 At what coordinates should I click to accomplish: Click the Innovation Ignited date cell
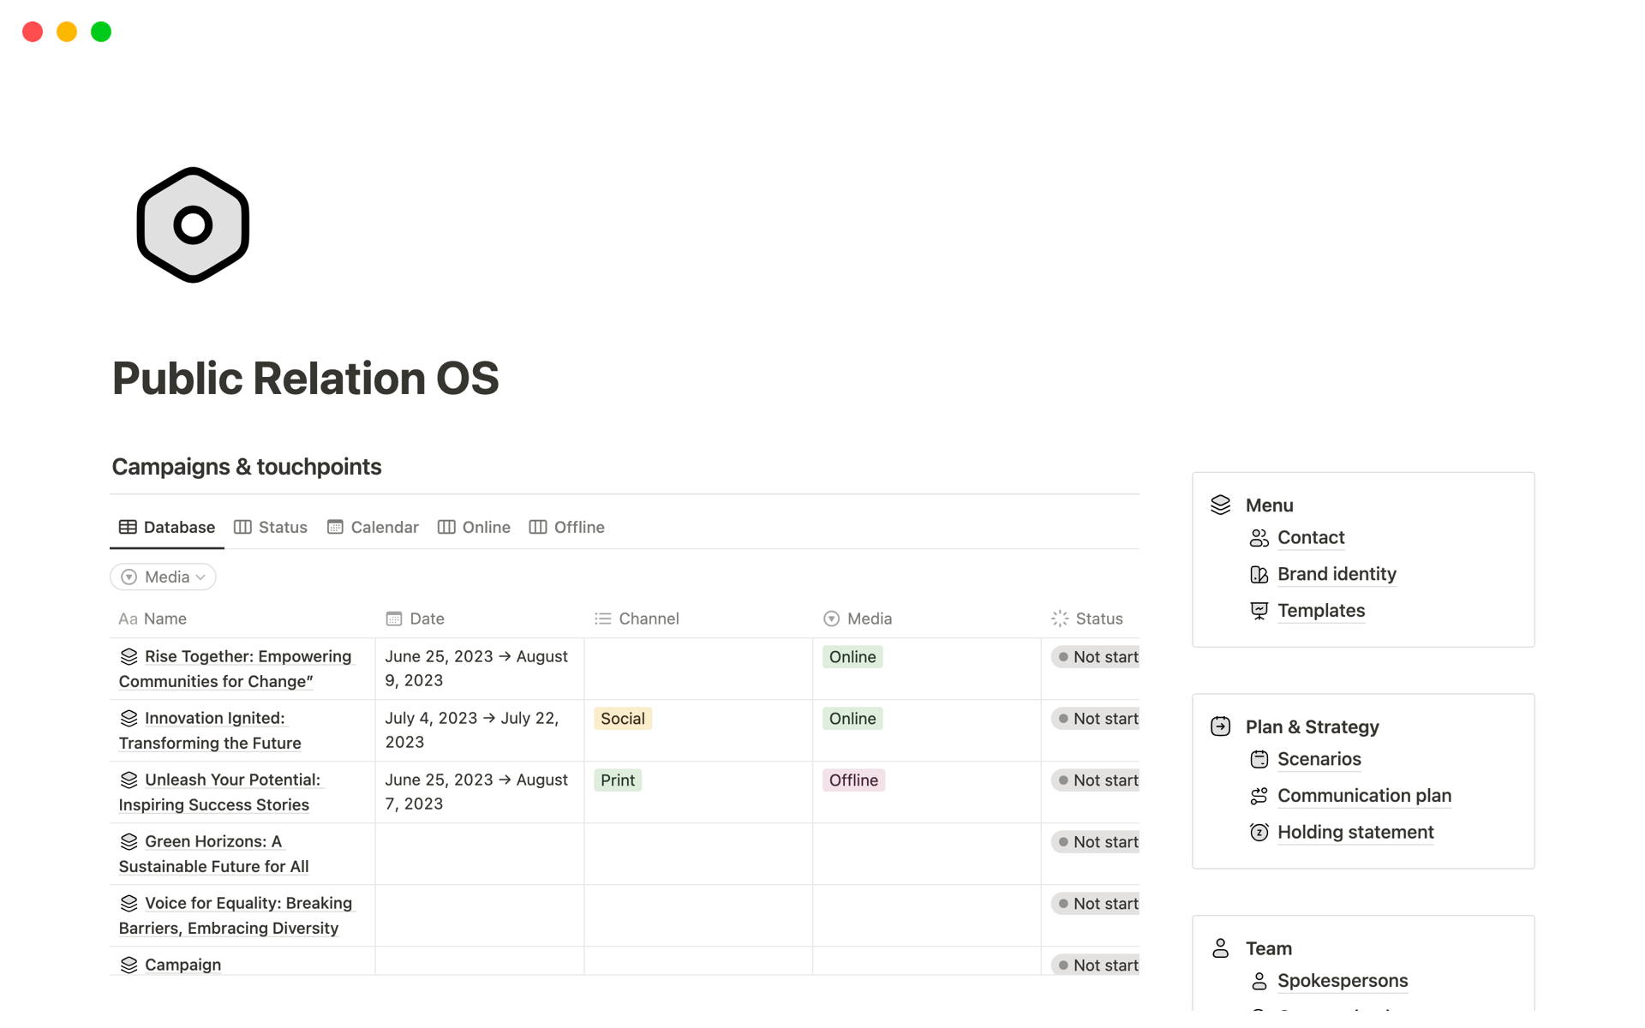pos(478,730)
